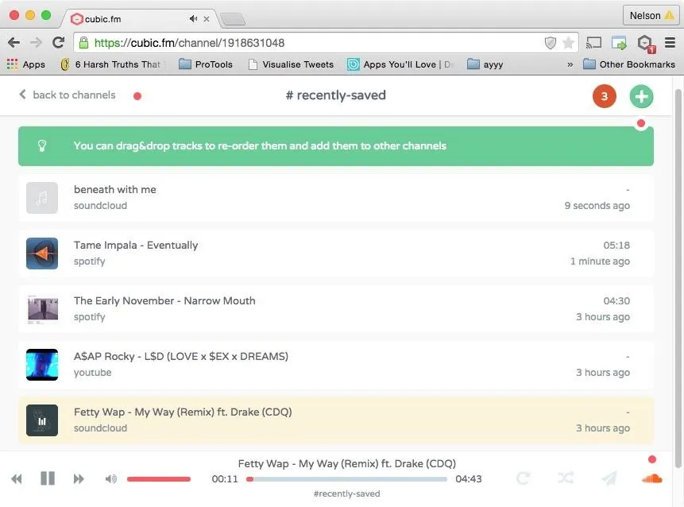The width and height of the screenshot is (684, 507).
Task: Open a new browser tab
Action: tap(233, 19)
